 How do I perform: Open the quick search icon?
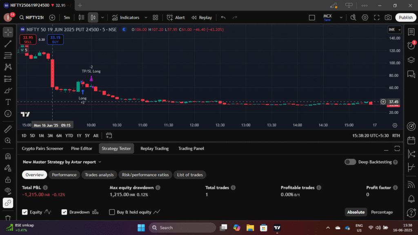[353, 18]
